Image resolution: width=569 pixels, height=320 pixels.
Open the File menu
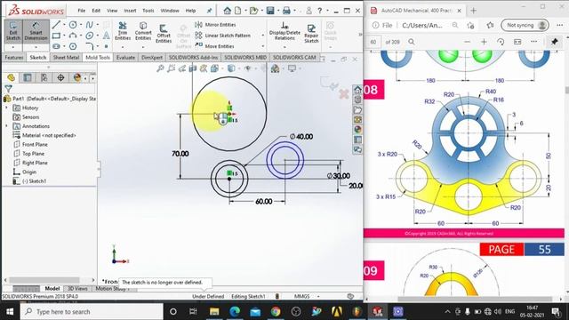pos(81,11)
